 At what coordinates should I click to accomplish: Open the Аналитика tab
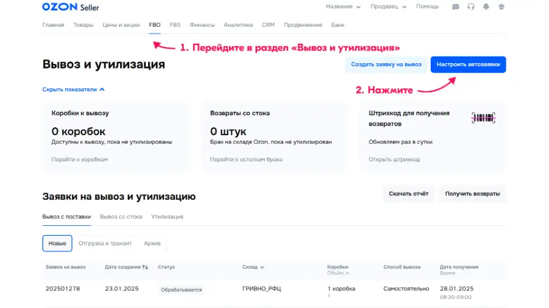[238, 25]
